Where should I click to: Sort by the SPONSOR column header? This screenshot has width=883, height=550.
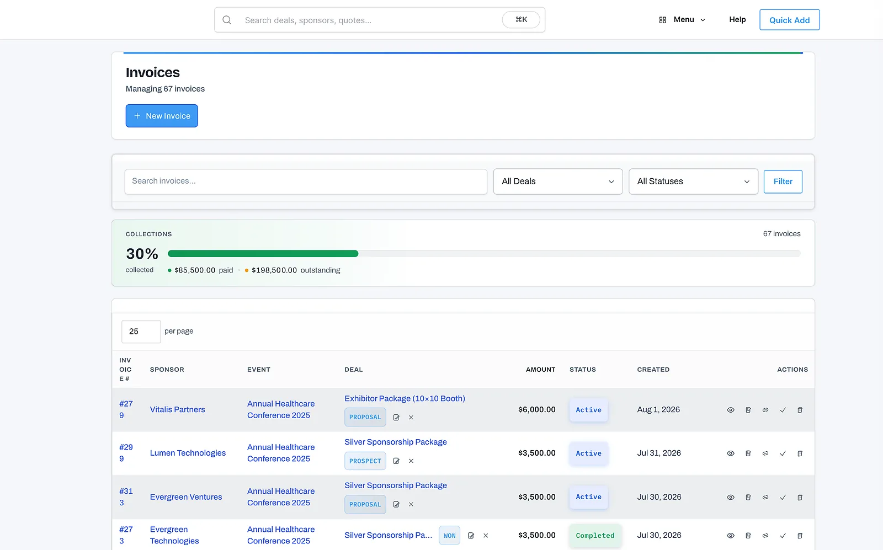click(167, 370)
